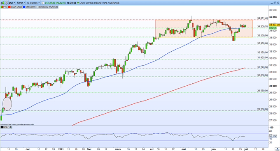Screen dimensions: 280x151
Task: Click the DOW JONES INDUSTRIAL AVERAGE title
Action: point(99,3)
